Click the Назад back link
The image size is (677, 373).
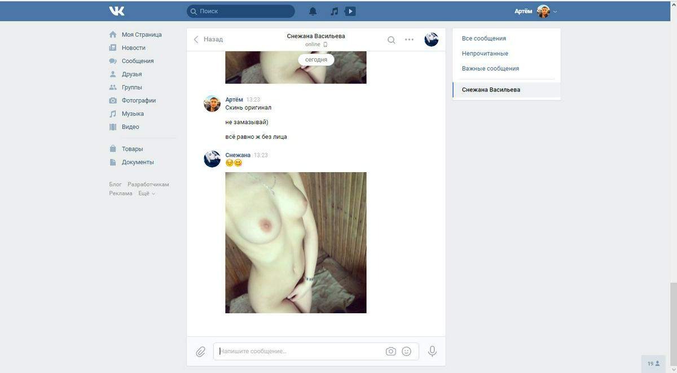(208, 40)
